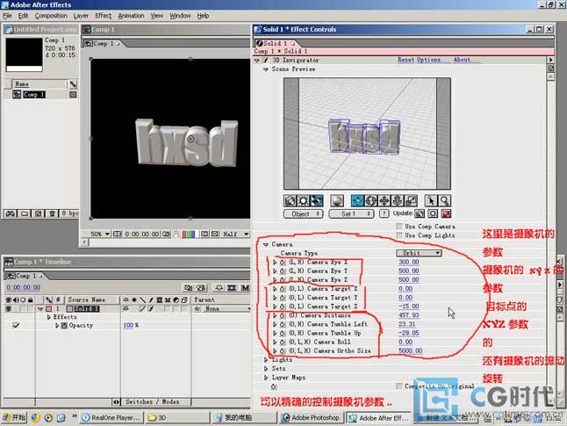Image resolution: width=567 pixels, height=426 pixels.
Task: Click the Camera Target Y stopwatch icon
Action: tap(283, 298)
